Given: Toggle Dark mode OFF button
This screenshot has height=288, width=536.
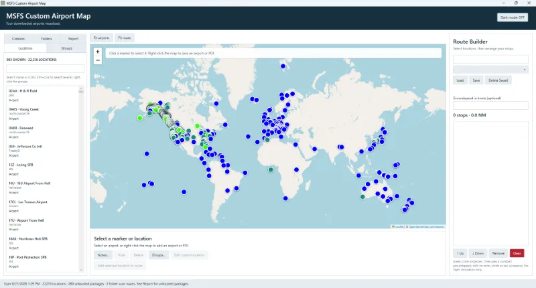Looking at the screenshot, I should point(512,17).
